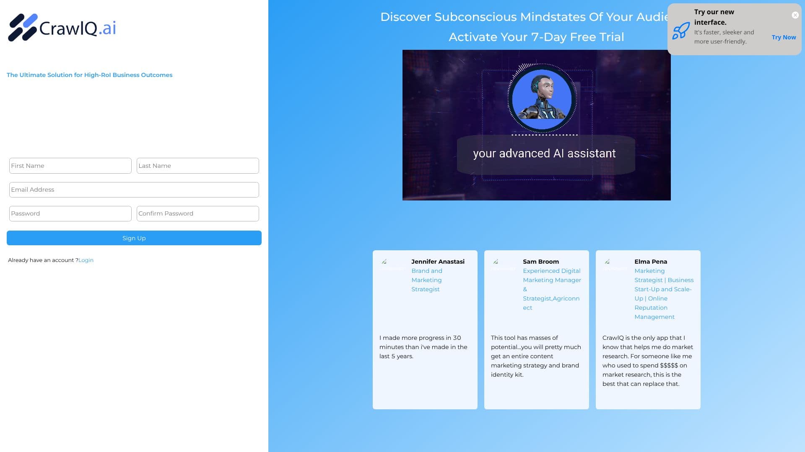Click the Try Now link
This screenshot has height=452, width=805.
[x=784, y=37]
